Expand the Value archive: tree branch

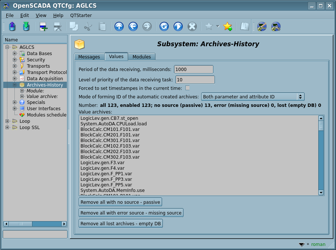[22, 97]
